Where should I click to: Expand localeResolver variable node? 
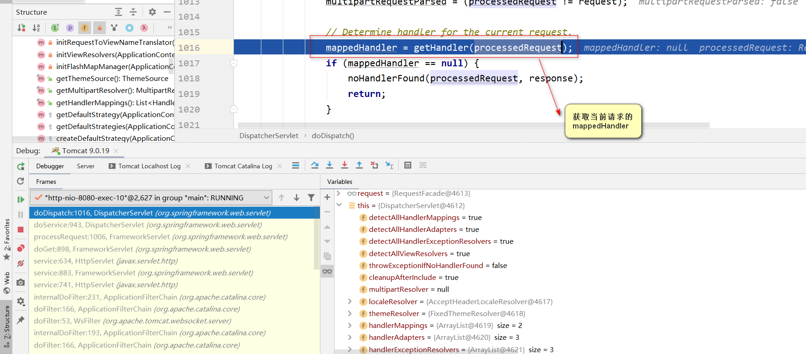tap(350, 301)
